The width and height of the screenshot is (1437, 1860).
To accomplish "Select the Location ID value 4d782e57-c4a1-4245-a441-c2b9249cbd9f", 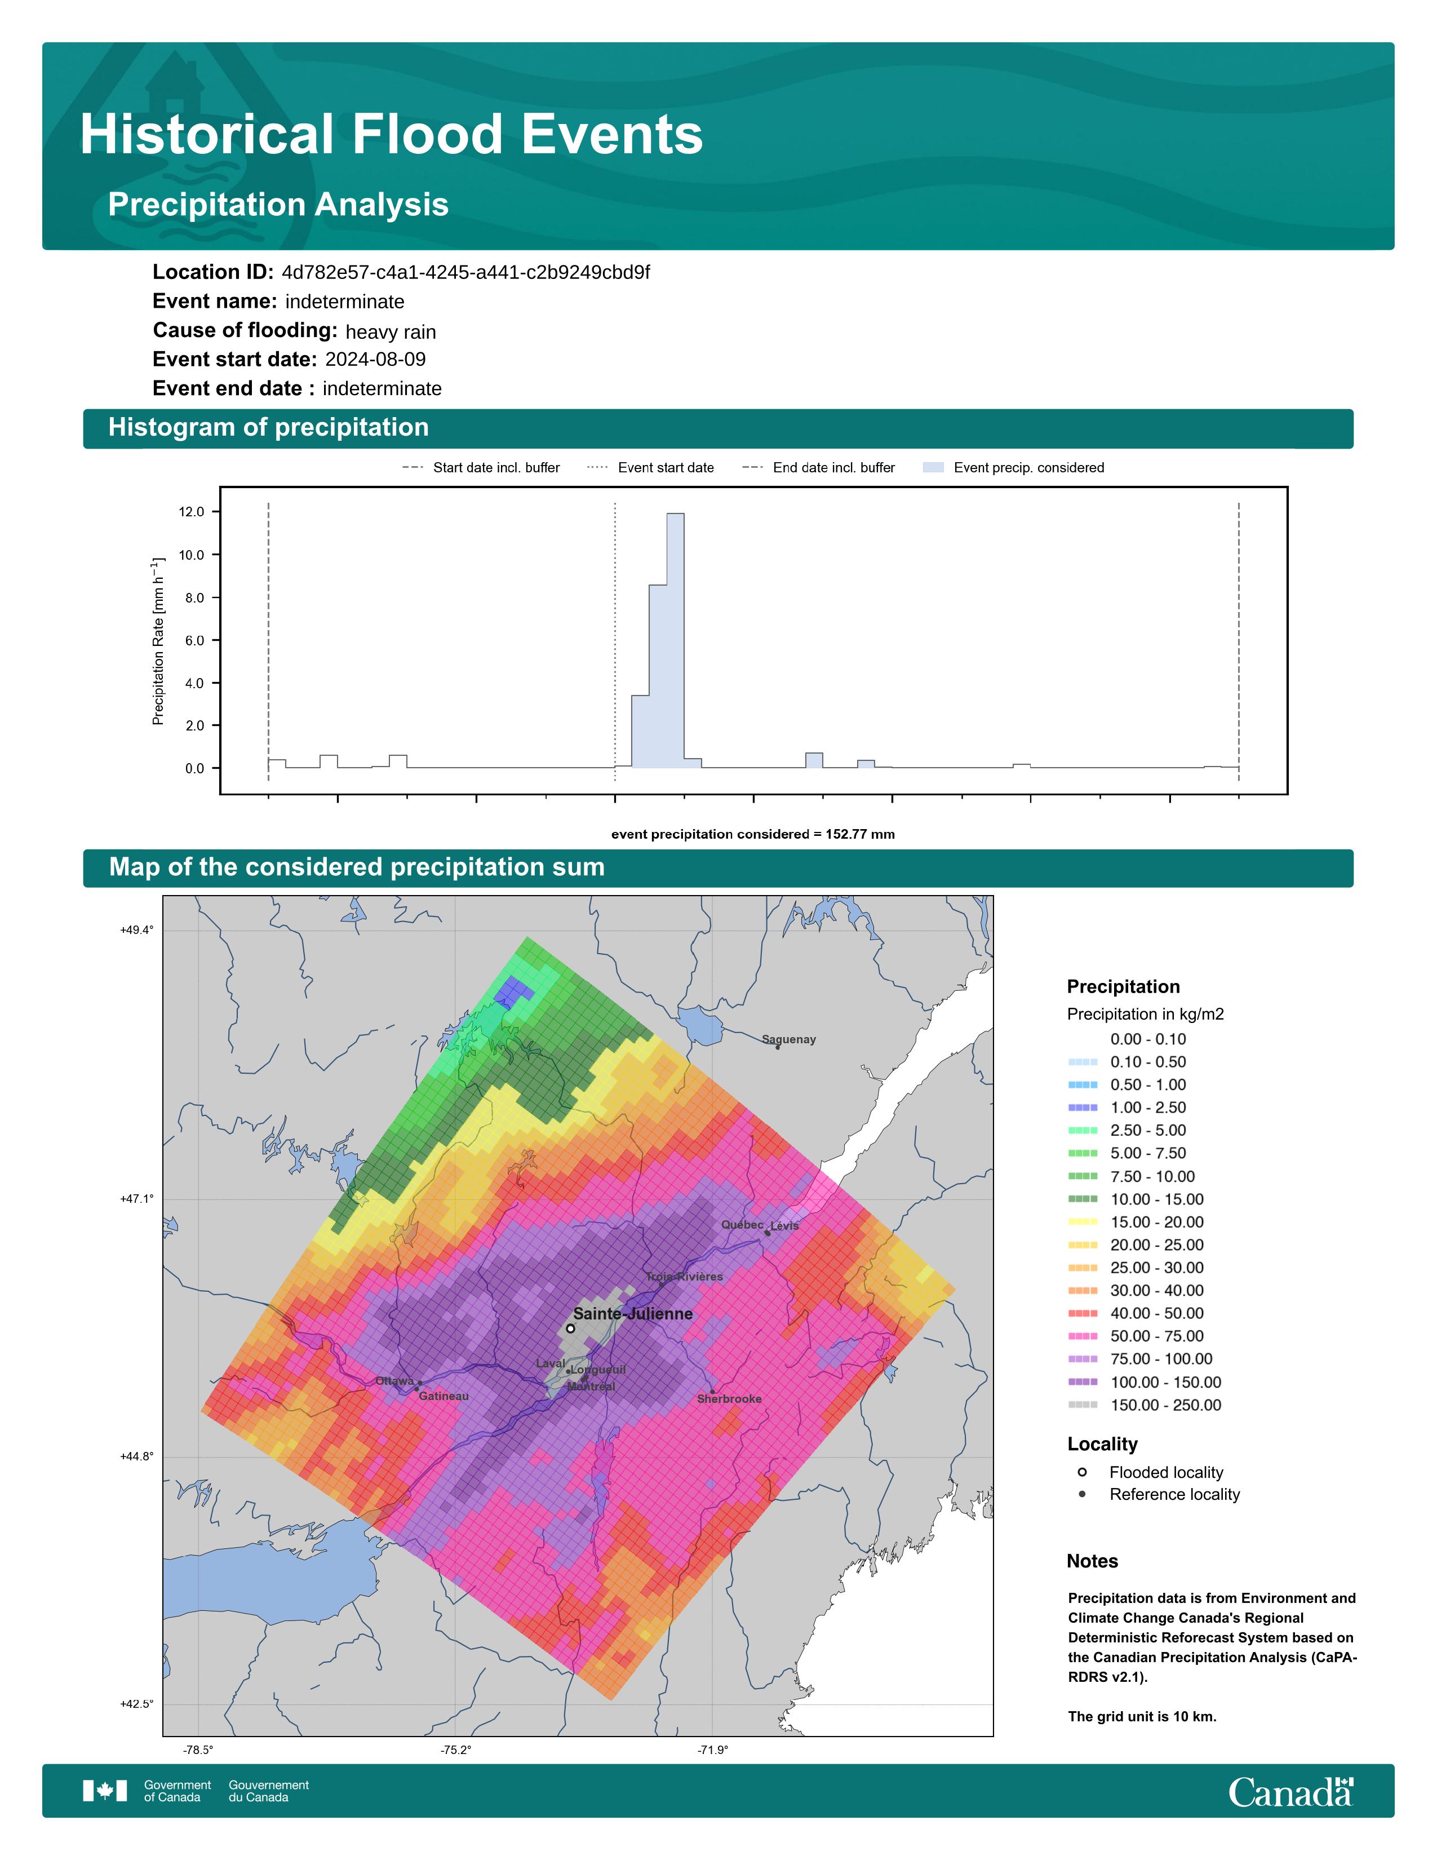I will point(465,273).
